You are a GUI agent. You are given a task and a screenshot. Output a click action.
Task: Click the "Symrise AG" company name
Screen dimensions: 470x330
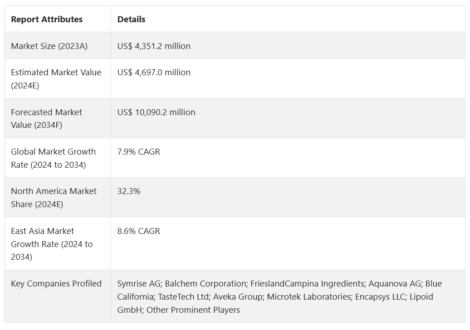pos(138,284)
